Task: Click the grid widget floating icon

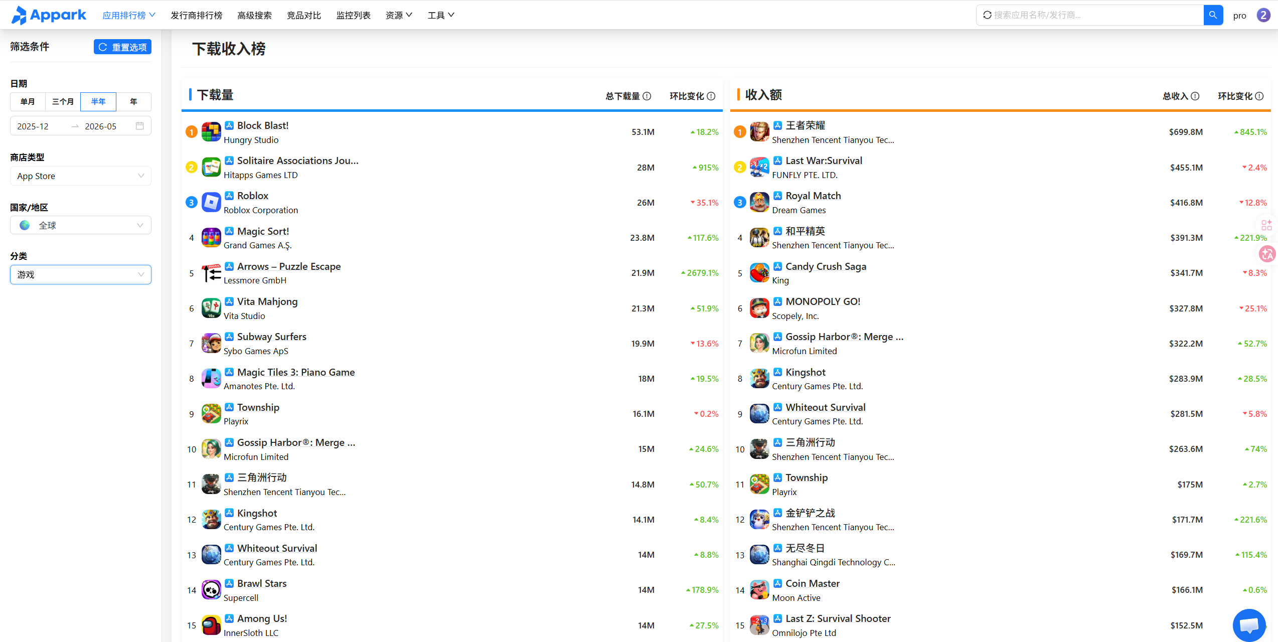Action: [1267, 225]
